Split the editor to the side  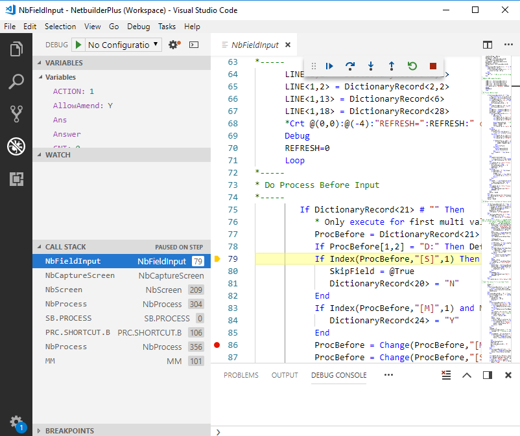point(488,45)
